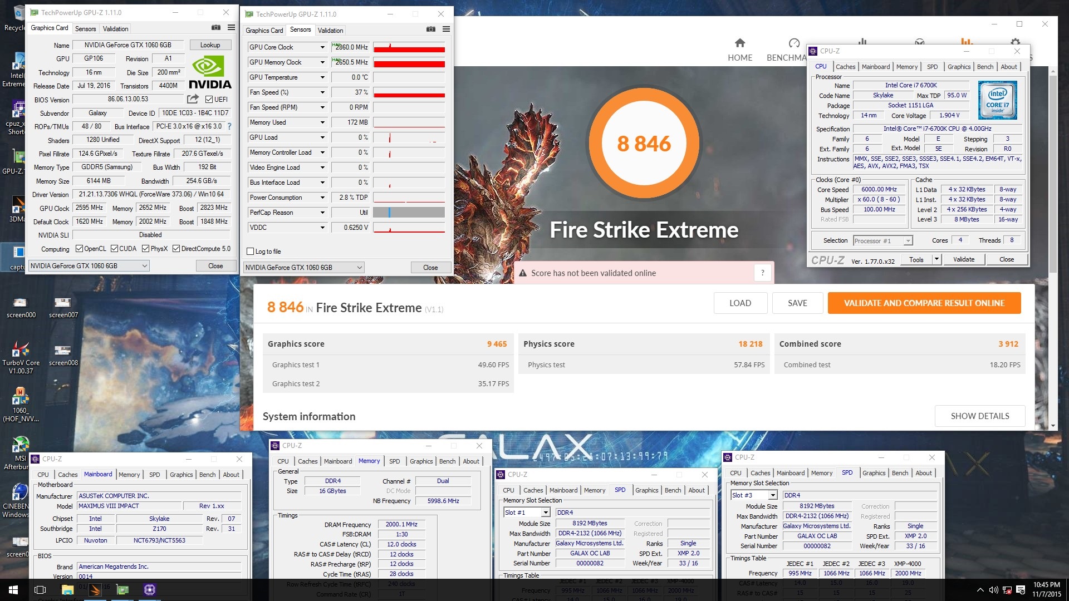The width and height of the screenshot is (1069, 601).
Task: Open the Bench tab in CPU-Z Mainboard window
Action: click(x=207, y=475)
